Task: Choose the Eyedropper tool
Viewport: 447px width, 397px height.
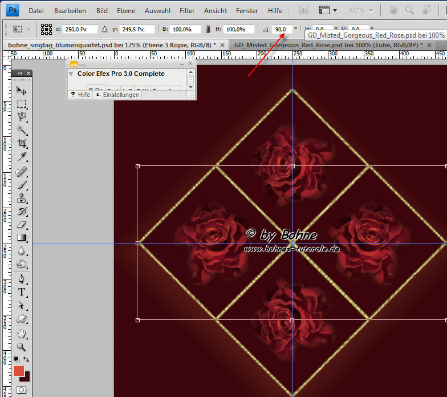Action: pos(21,156)
